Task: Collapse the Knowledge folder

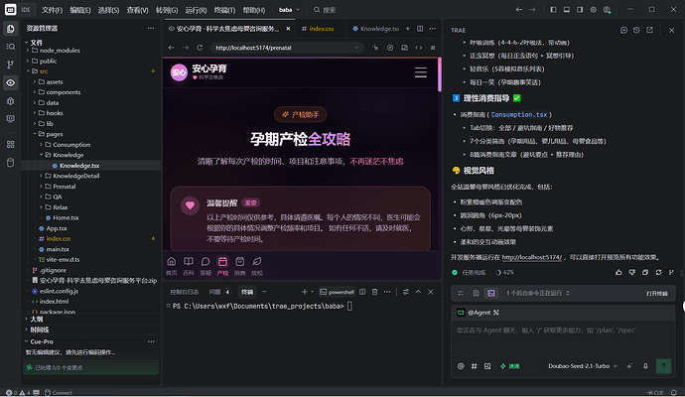Action: pyautogui.click(x=64, y=155)
